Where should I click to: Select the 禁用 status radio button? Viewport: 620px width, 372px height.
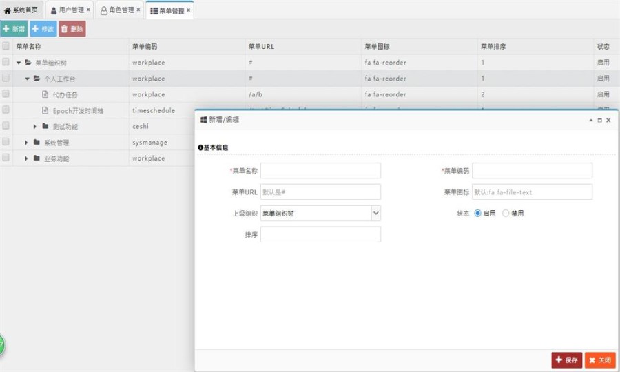click(x=506, y=214)
